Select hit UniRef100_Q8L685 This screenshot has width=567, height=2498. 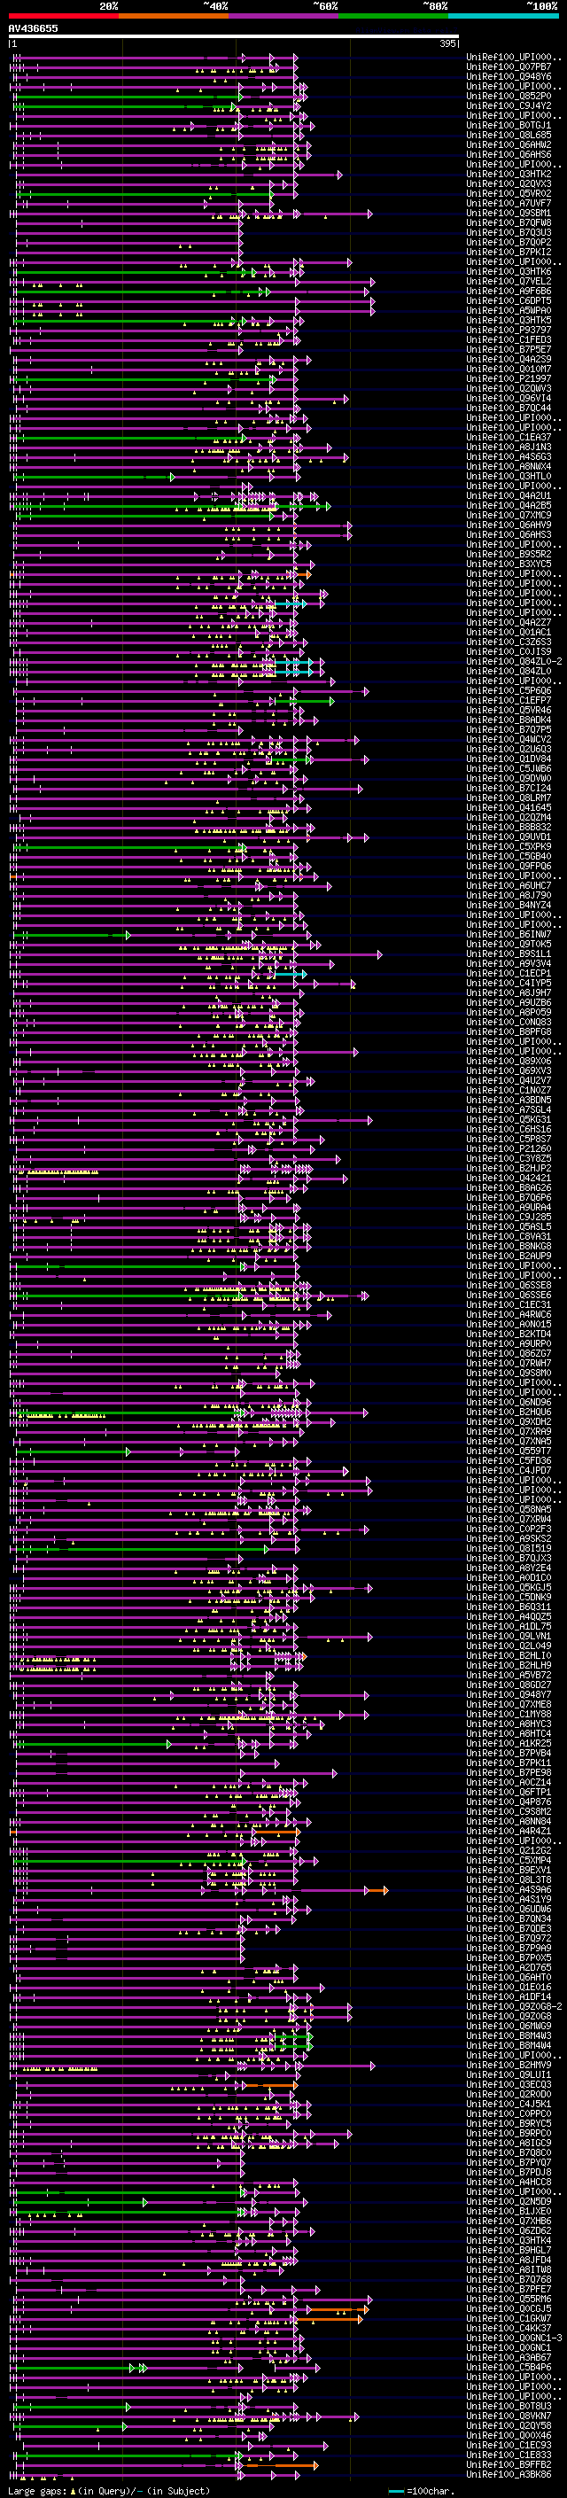tap(509, 135)
